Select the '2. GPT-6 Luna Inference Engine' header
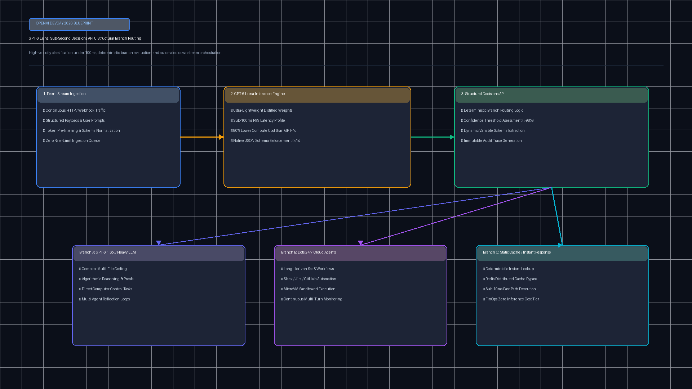This screenshot has width=692, height=389. [x=317, y=95]
